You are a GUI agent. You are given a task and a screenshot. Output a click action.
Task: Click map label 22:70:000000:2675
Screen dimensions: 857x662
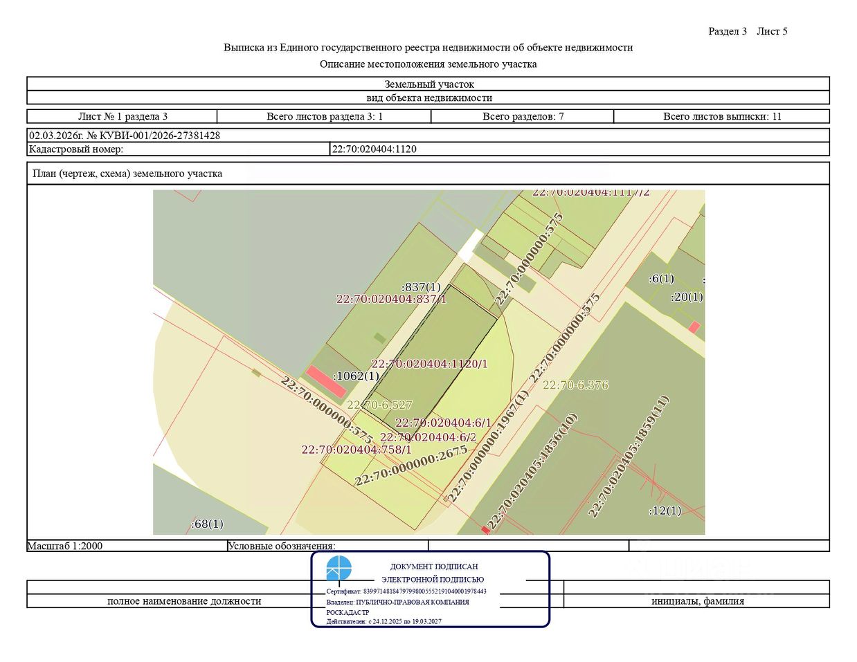tap(411, 467)
